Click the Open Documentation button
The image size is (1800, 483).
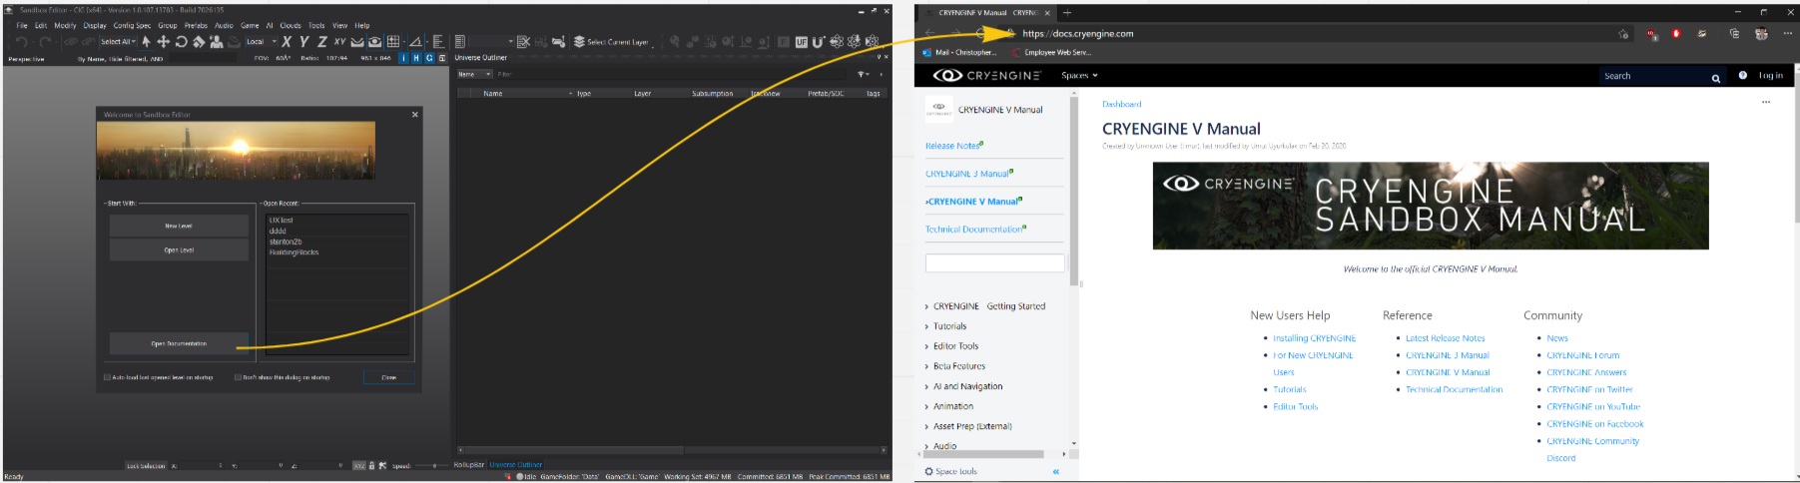point(179,343)
